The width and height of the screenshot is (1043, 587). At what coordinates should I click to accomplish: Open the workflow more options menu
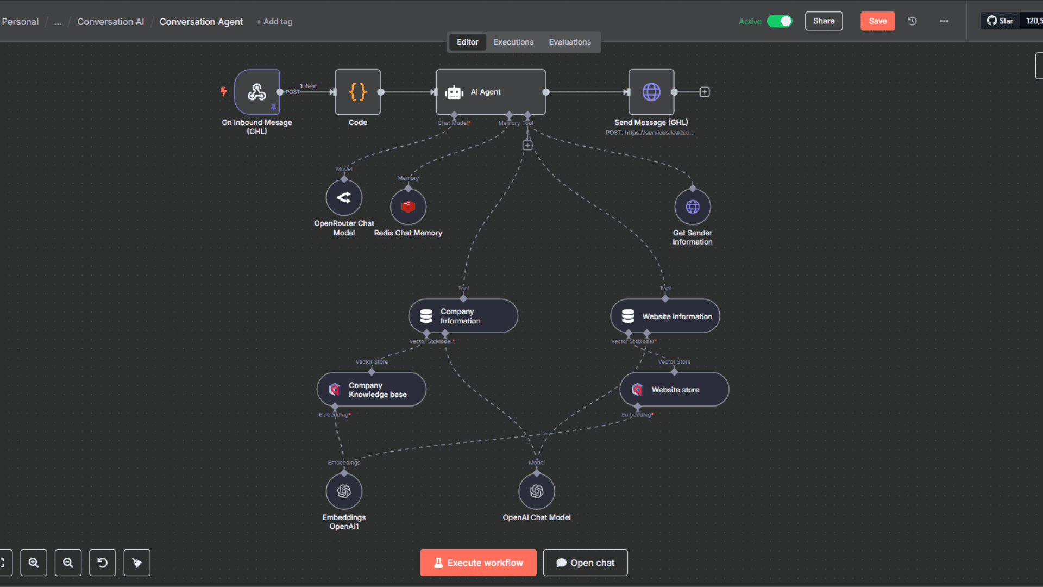point(944,21)
